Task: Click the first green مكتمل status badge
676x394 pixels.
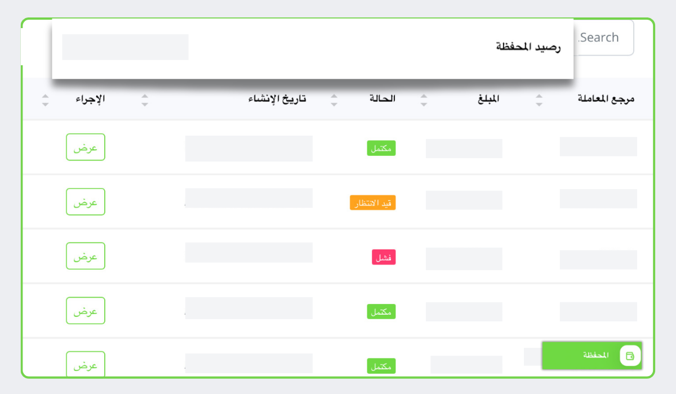Action: point(381,149)
